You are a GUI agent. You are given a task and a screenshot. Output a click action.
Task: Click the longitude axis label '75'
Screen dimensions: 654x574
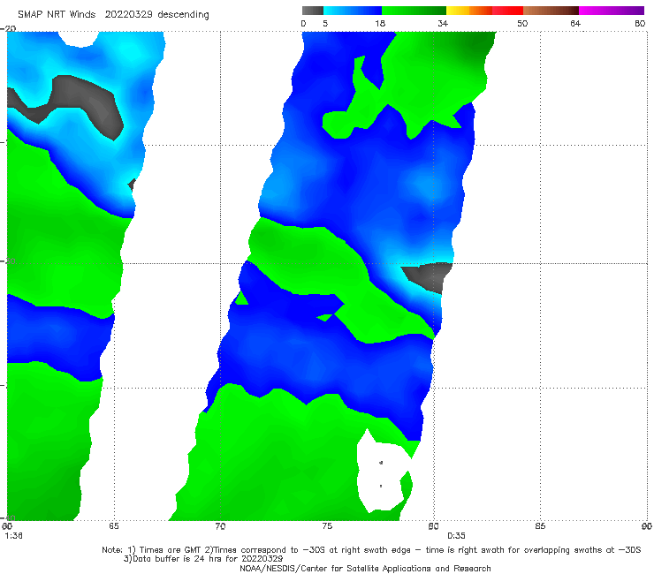(327, 526)
